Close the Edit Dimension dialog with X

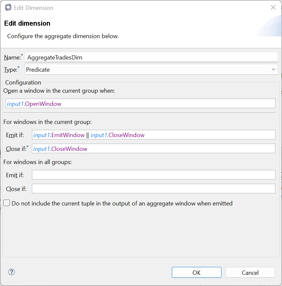[x=273, y=8]
